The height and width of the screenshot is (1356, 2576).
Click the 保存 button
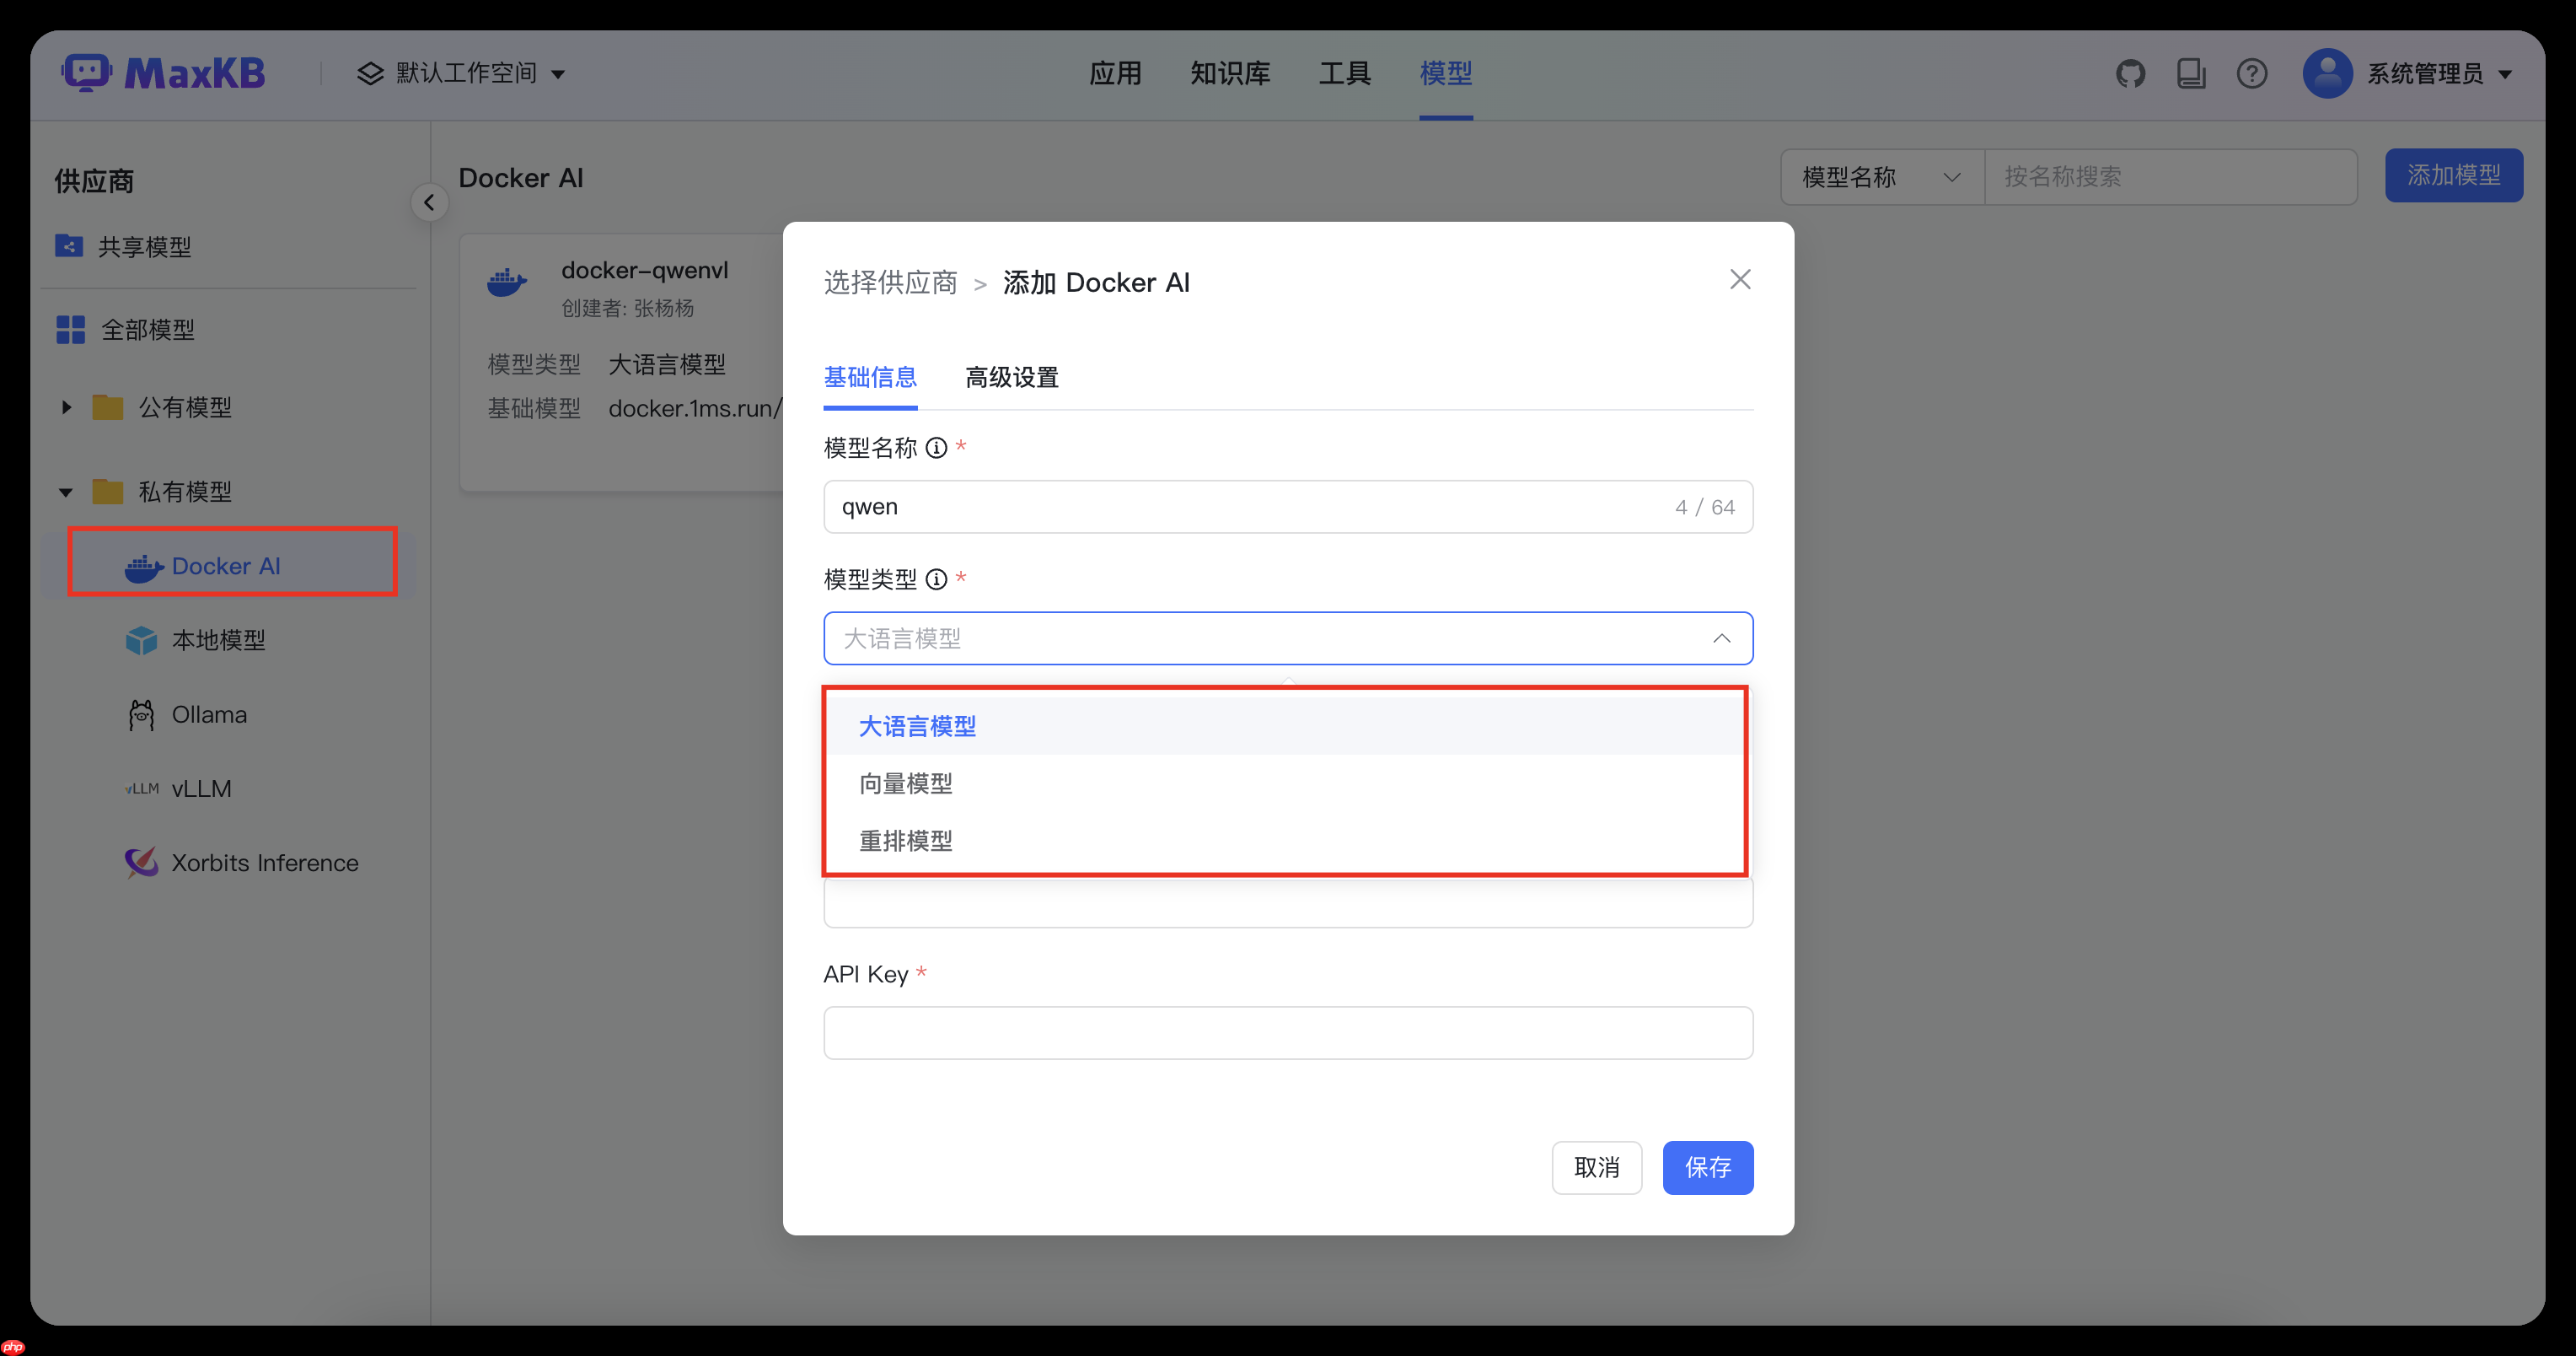pyautogui.click(x=1707, y=1167)
